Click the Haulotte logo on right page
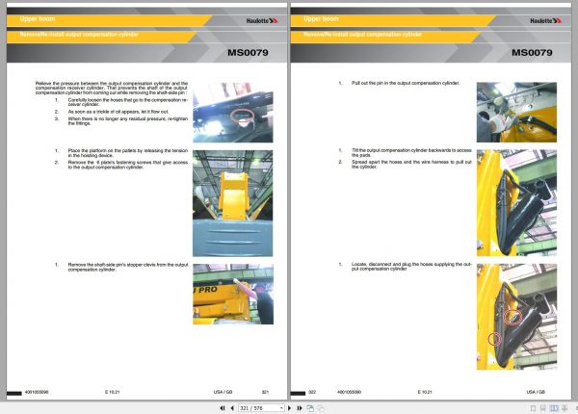 click(x=546, y=21)
